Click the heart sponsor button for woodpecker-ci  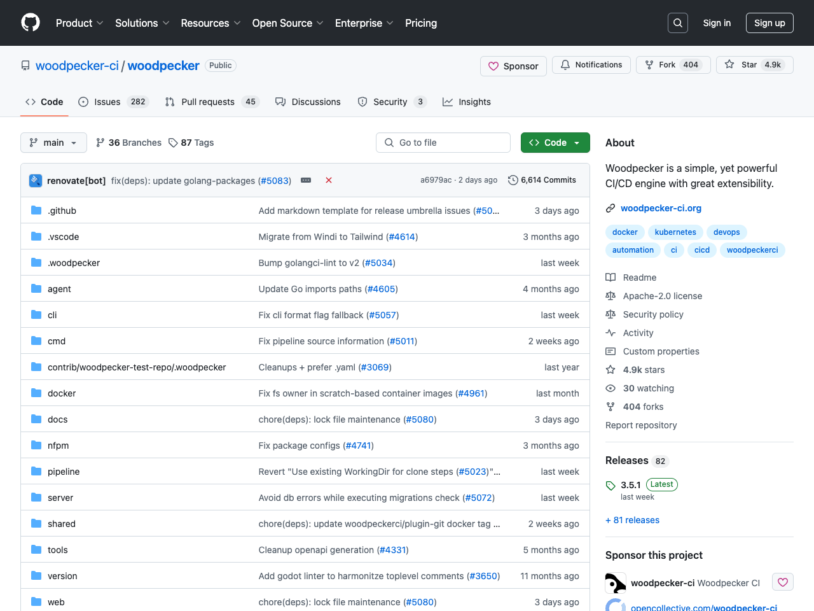783,582
